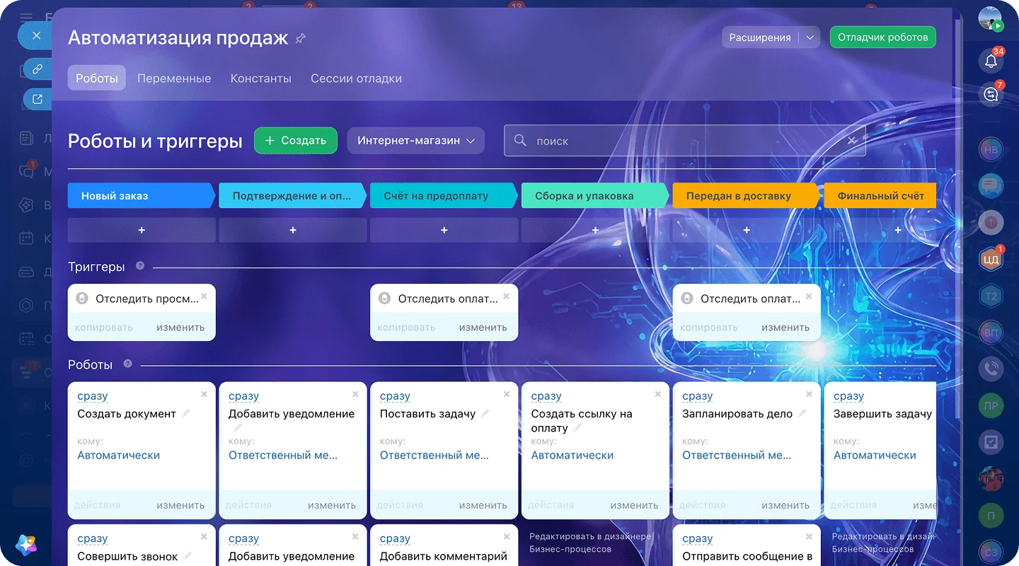Select the Передан в доставку stage header
The height and width of the screenshot is (566, 1019).
coord(745,196)
